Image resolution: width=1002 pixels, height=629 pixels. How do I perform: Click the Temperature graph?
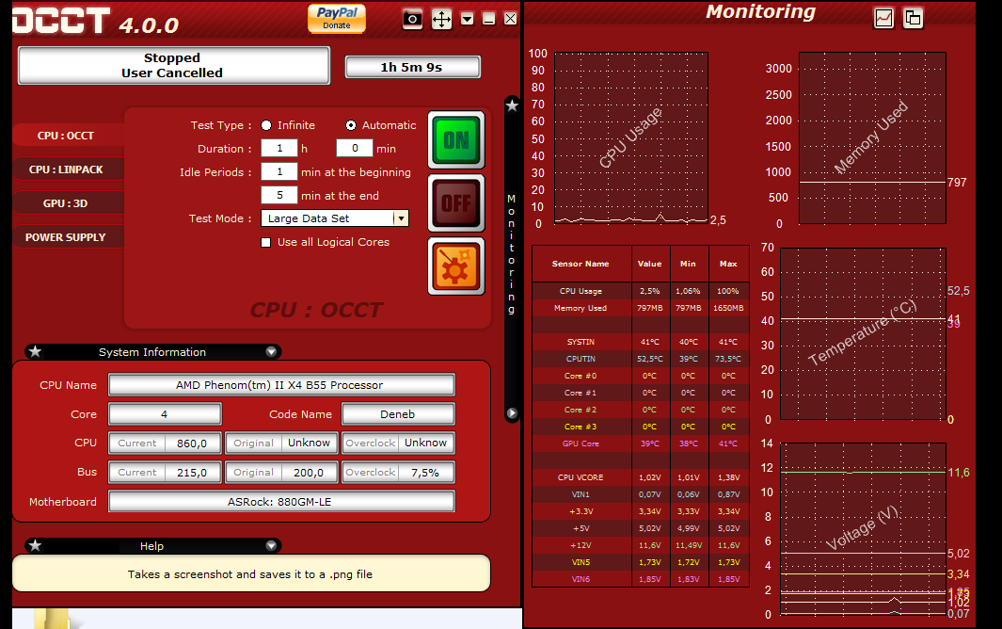(x=863, y=334)
